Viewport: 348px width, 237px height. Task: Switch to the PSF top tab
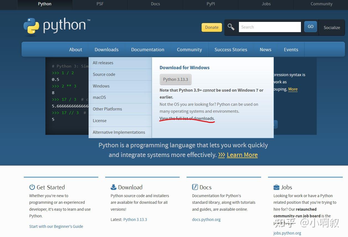100,4
